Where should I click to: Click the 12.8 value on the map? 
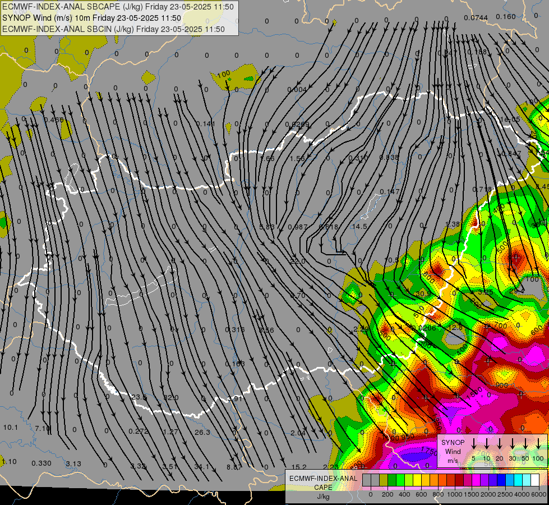pyautogui.click(x=455, y=327)
